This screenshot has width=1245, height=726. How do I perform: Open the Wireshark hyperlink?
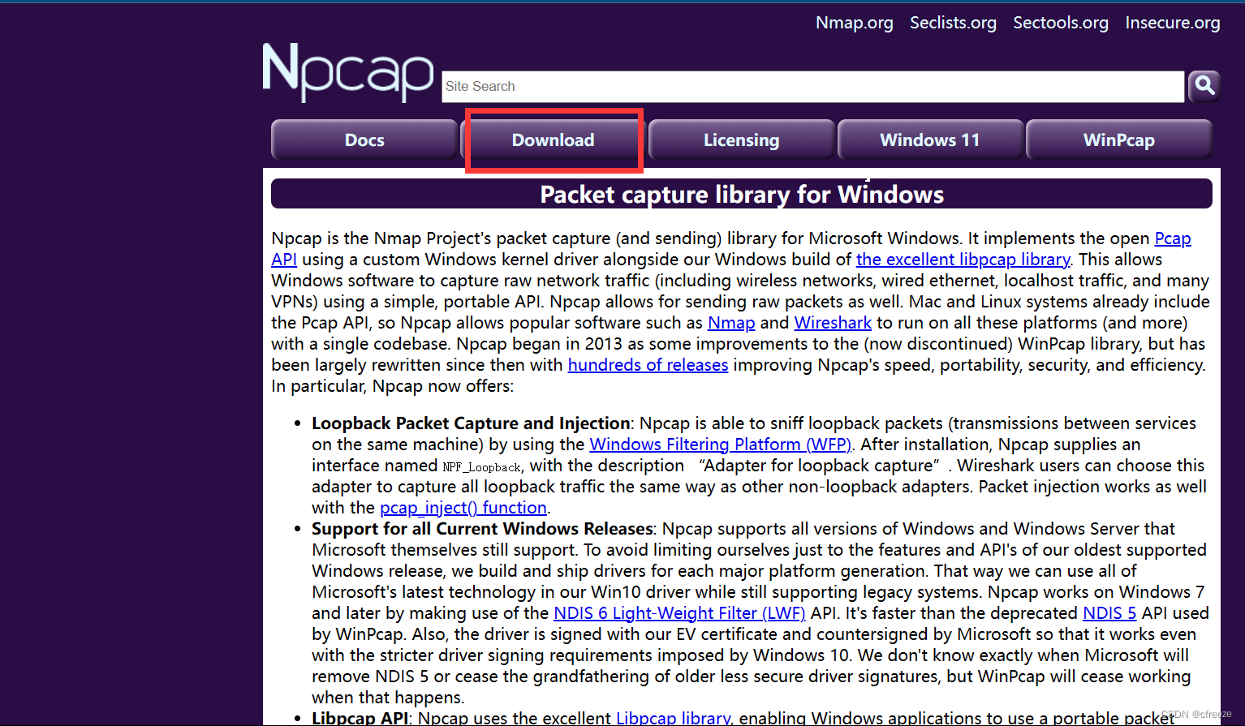pos(833,322)
